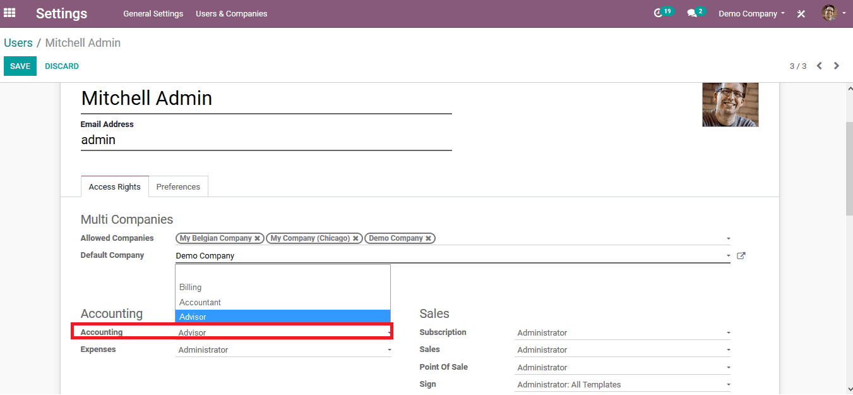This screenshot has height=395, width=853.
Task: Click the SAVE button
Action: coord(20,66)
